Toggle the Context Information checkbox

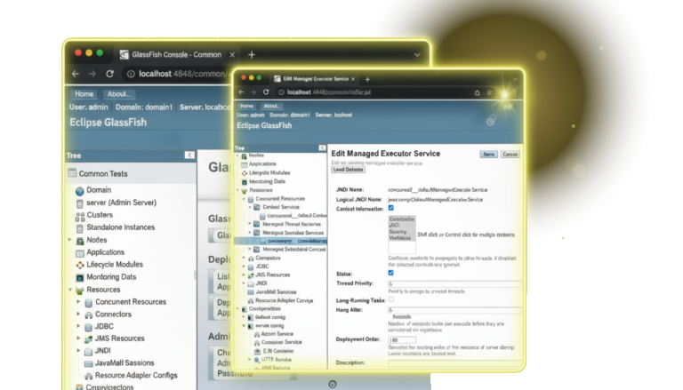(390, 208)
